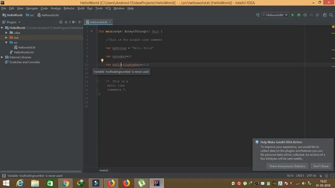Collapse the HelloWorld root project node
Screen dimensions: 335x188
click(x=2, y=28)
